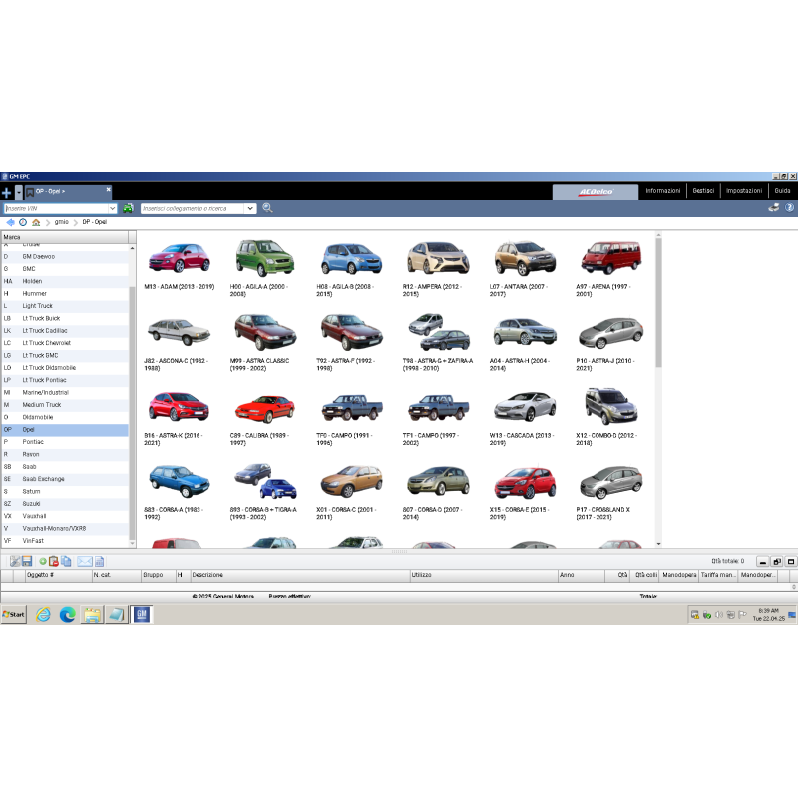Select the OP - Opel > tab

(x=68, y=192)
